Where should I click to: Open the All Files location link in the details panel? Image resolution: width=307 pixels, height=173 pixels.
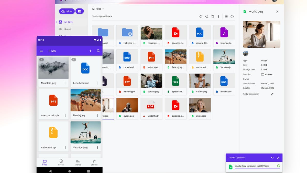tap(267, 75)
